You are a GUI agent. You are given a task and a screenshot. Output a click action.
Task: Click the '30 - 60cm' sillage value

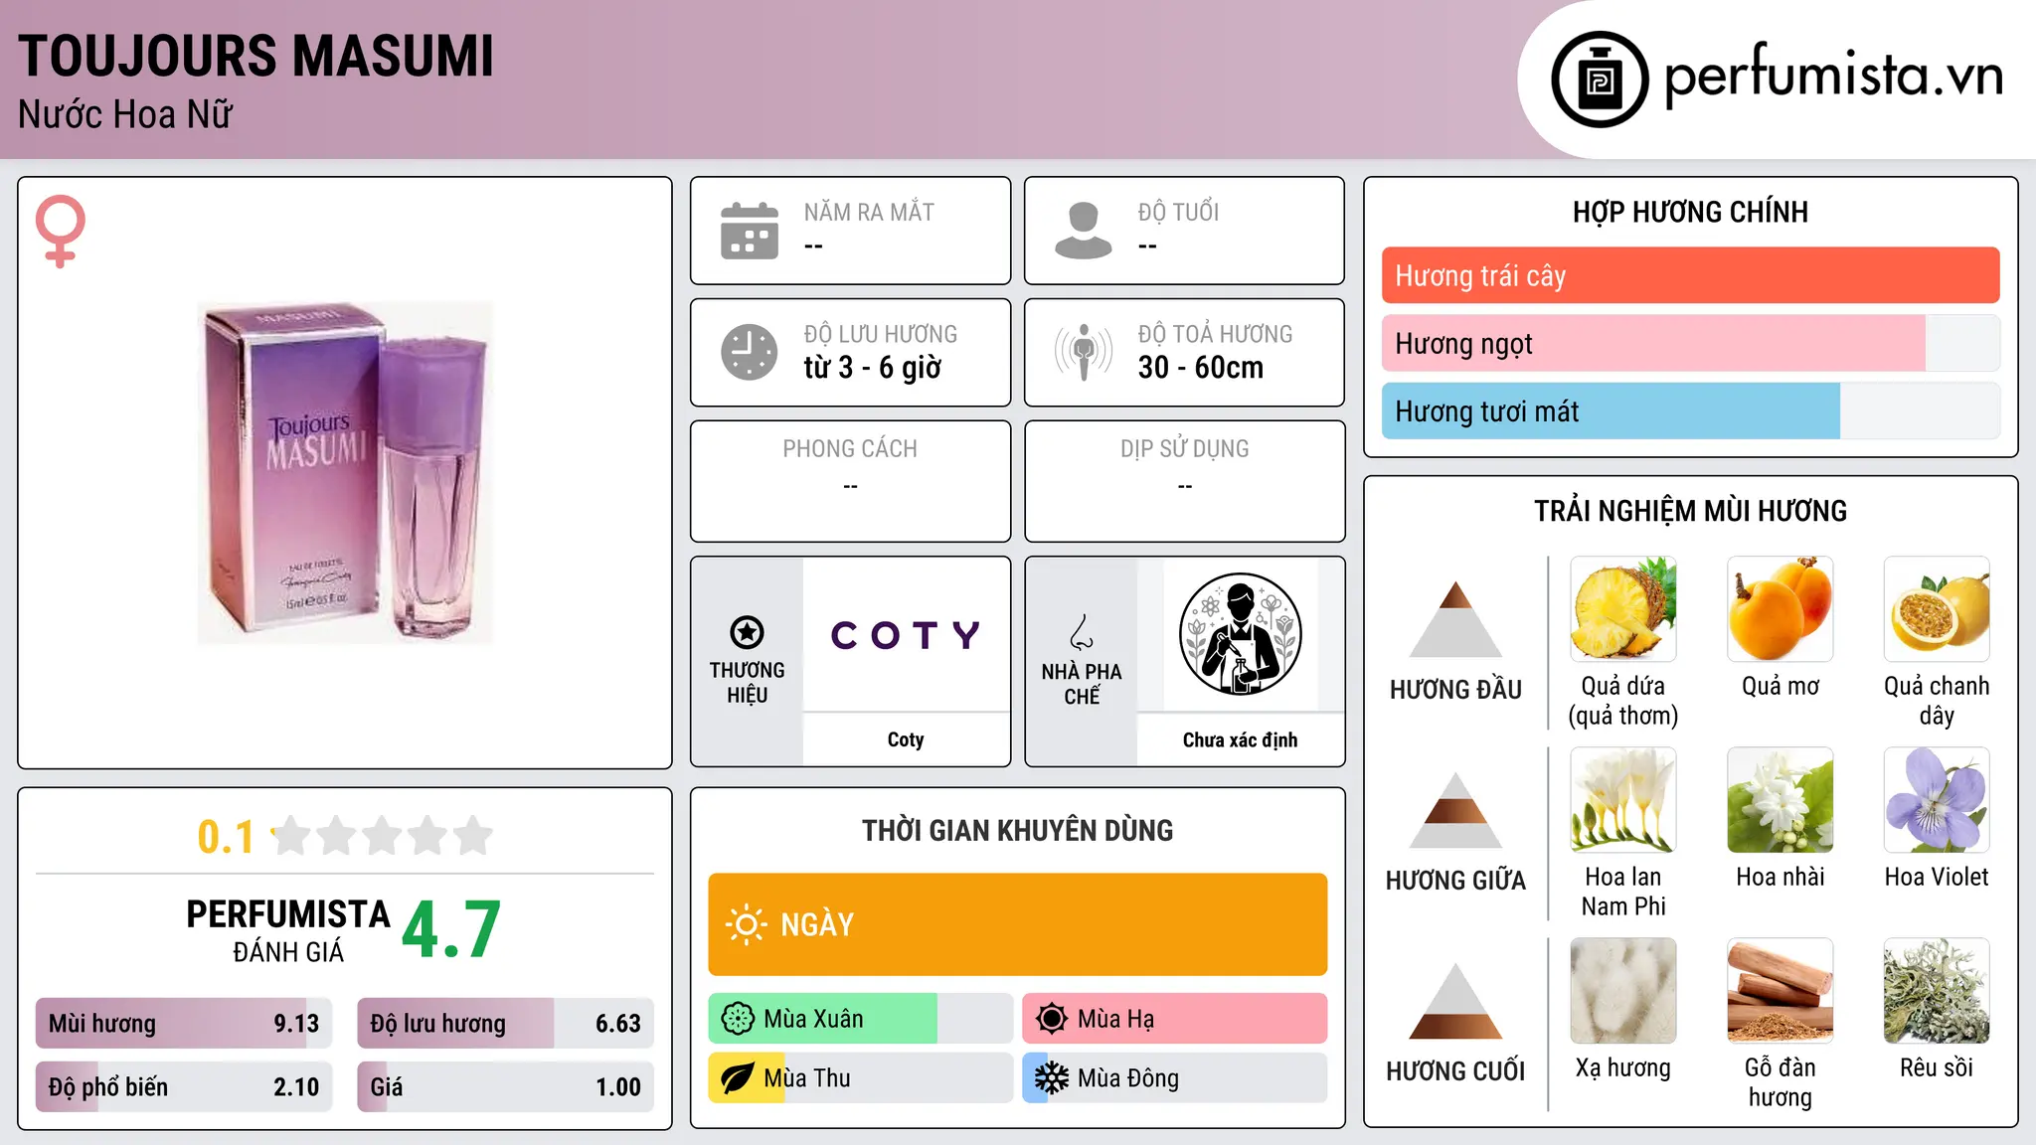pyautogui.click(x=1201, y=368)
